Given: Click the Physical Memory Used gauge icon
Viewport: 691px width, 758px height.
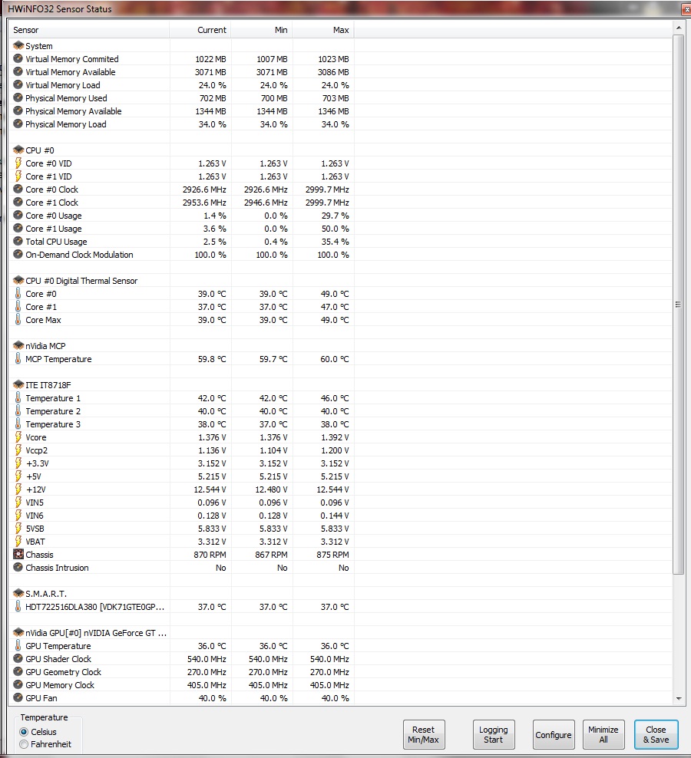Looking at the screenshot, I should coord(18,97).
